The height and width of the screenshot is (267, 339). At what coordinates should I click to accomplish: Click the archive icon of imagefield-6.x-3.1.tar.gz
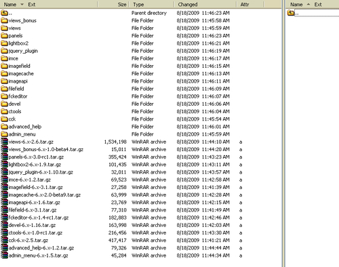[4, 187]
